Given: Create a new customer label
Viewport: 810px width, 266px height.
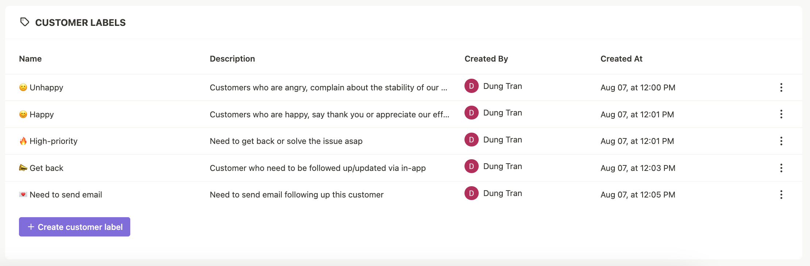Looking at the screenshot, I should pos(74,227).
